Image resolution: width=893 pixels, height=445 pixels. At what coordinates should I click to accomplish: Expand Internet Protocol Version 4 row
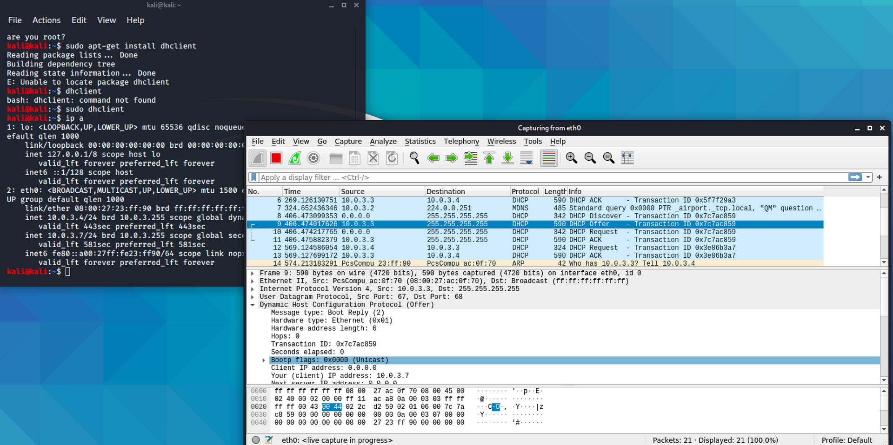253,289
